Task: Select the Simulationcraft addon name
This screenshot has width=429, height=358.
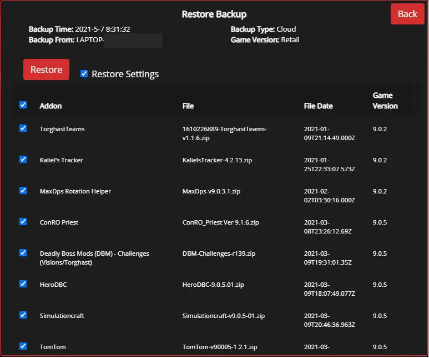Action: (x=62, y=316)
